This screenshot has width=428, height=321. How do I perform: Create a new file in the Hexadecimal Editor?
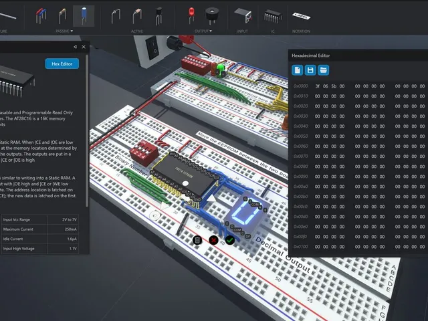297,70
